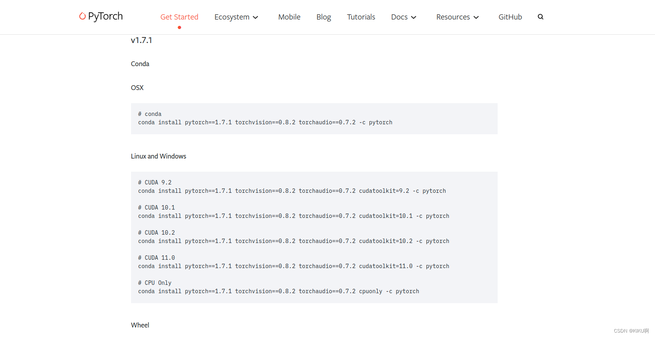Click the '# CUDA 10.2' comment

(x=157, y=233)
